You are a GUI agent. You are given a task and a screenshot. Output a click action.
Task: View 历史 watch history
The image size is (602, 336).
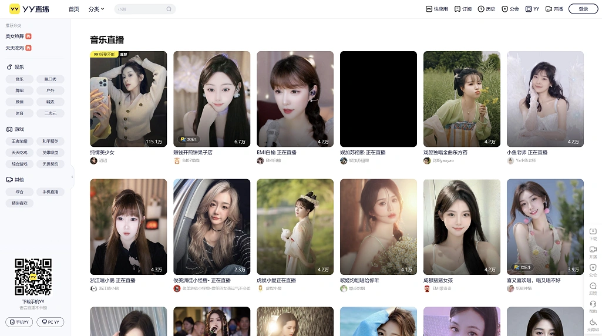click(486, 9)
